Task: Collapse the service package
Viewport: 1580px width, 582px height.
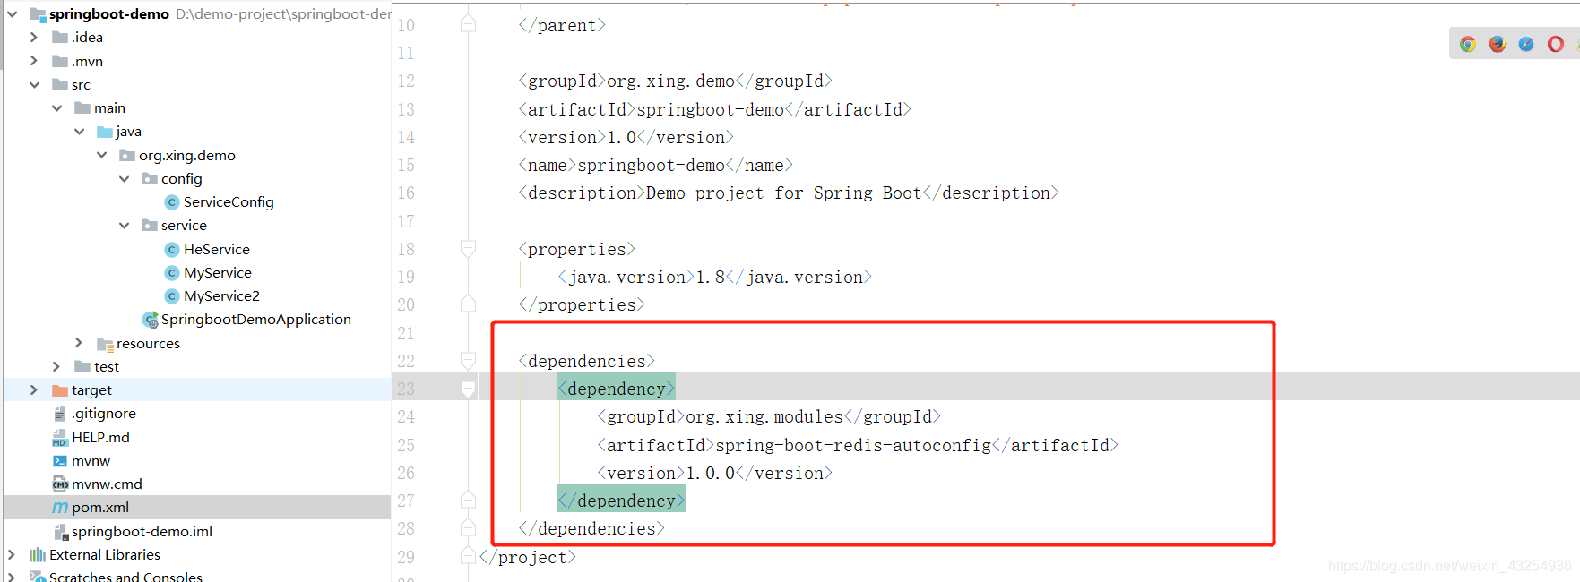Action: tap(125, 225)
